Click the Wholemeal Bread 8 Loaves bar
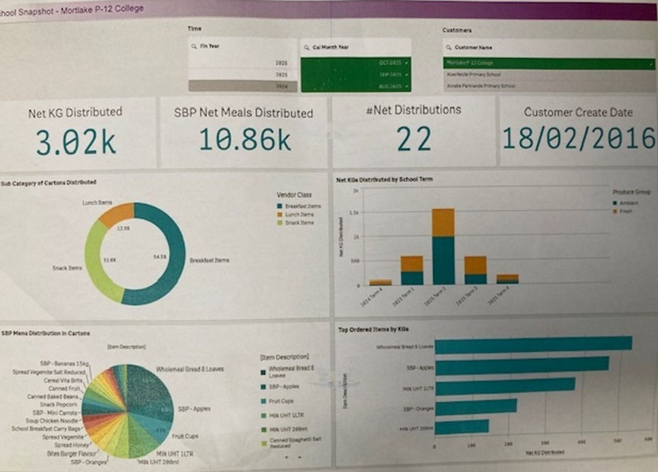The image size is (658, 472). click(x=533, y=344)
